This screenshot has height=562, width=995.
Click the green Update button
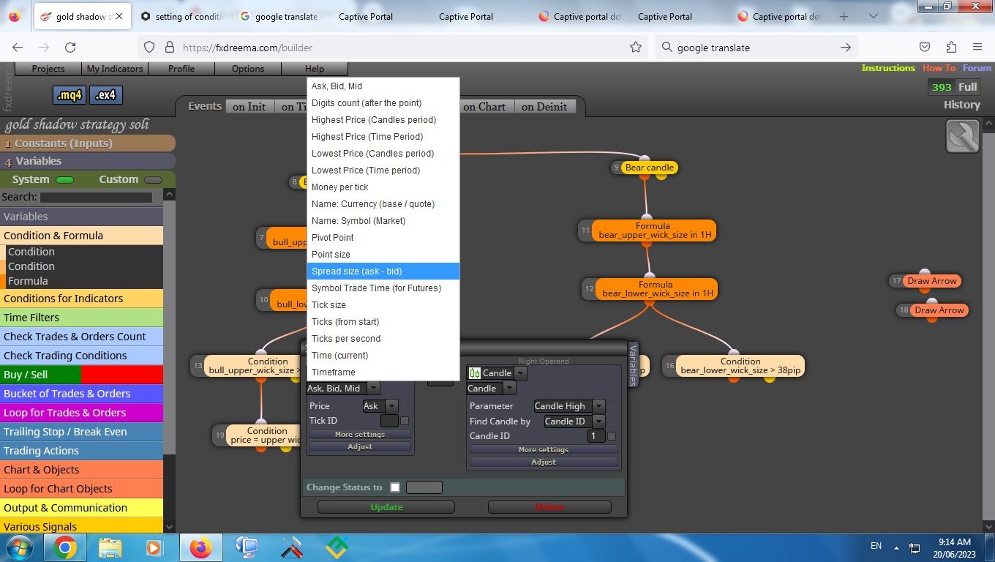point(386,507)
